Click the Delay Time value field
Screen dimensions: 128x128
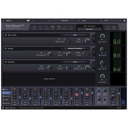click(78, 53)
